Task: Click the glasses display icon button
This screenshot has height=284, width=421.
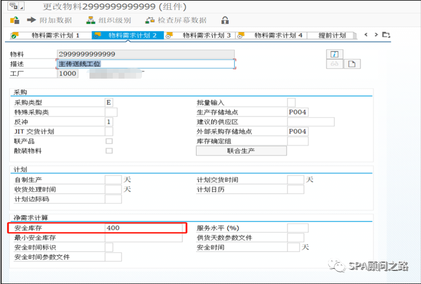Action: click(334, 64)
